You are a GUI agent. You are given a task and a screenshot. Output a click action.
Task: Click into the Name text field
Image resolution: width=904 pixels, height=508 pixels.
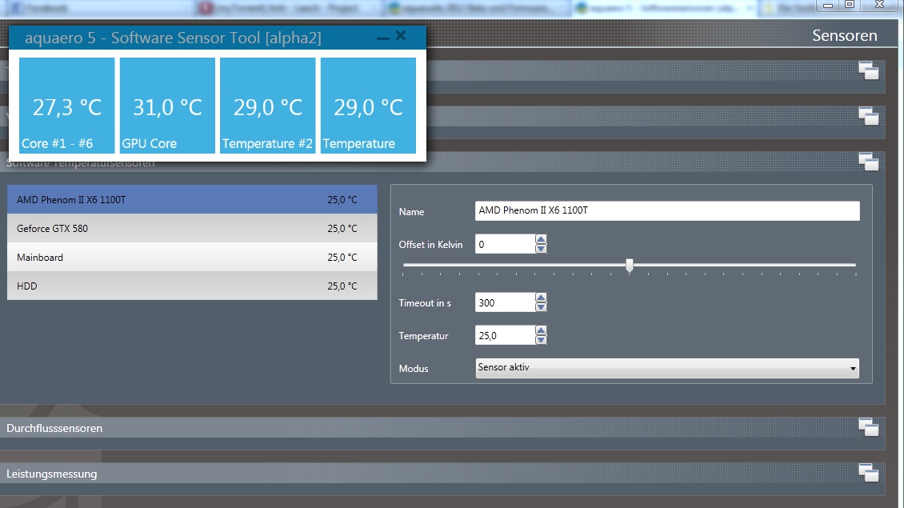(x=666, y=211)
